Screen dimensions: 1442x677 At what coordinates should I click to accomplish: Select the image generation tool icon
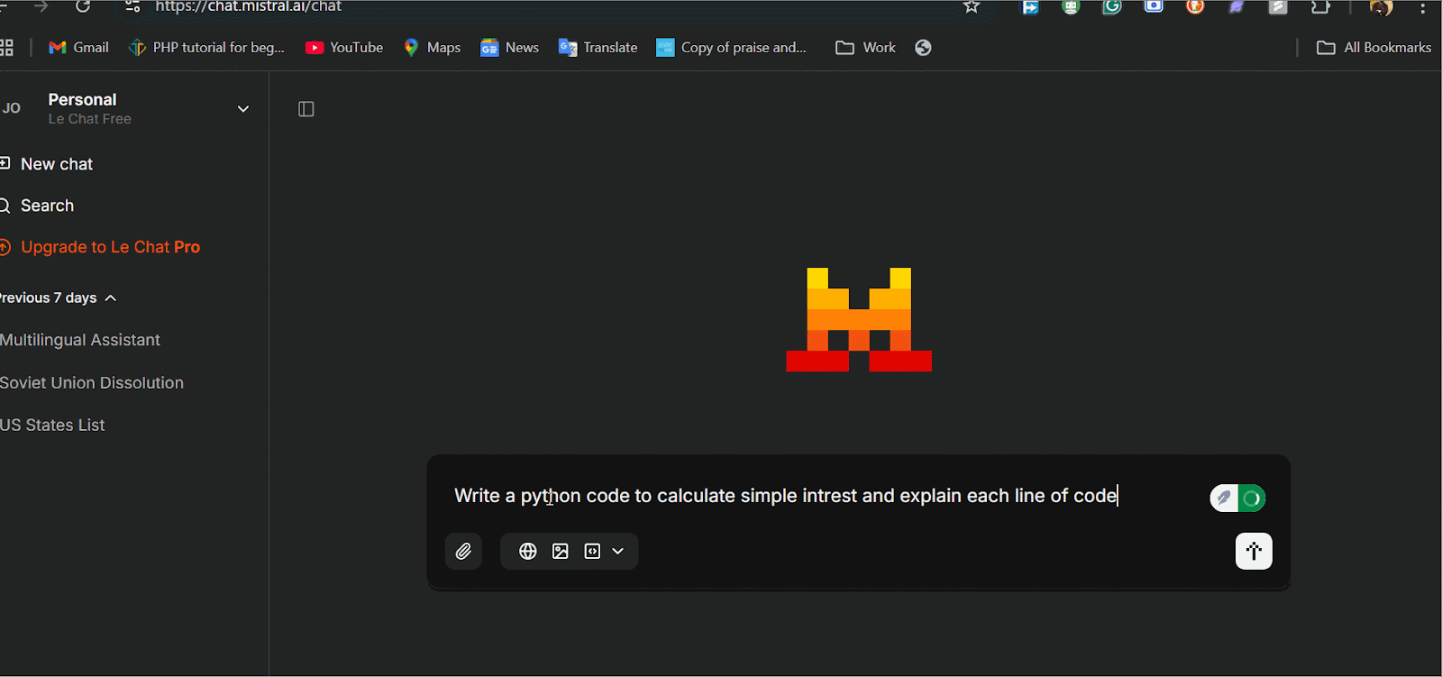click(561, 551)
